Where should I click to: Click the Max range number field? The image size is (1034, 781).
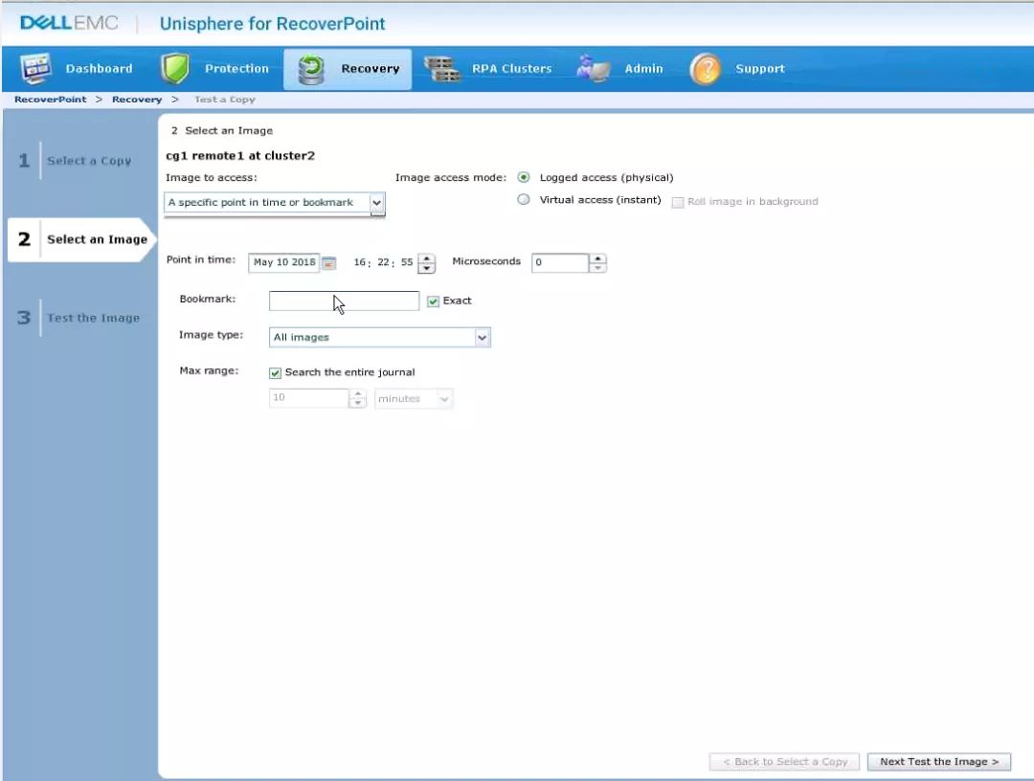coord(308,399)
